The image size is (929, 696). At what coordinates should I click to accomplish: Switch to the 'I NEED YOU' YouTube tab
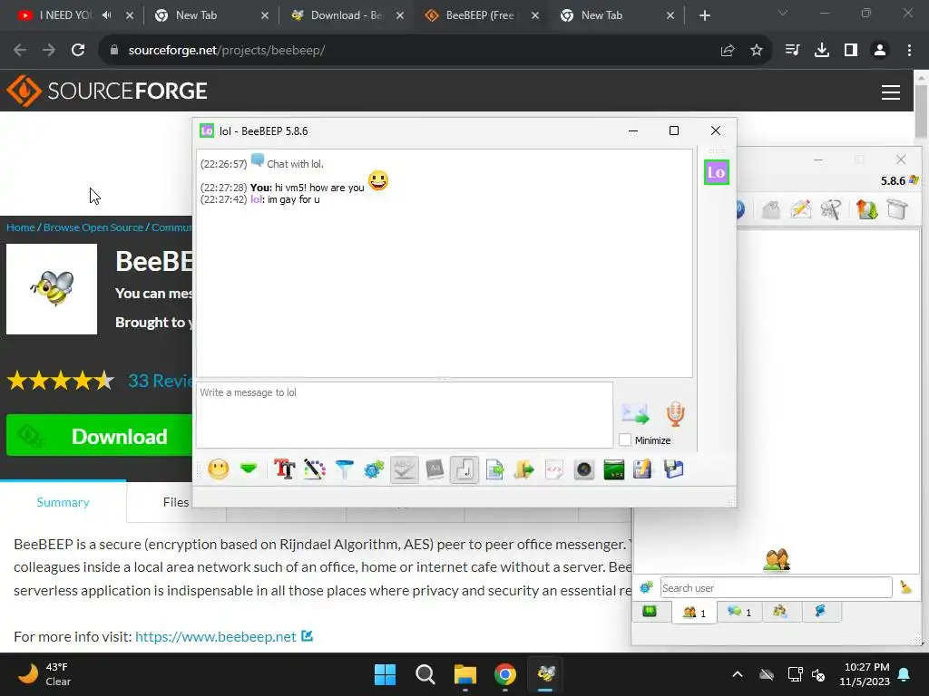[x=65, y=15]
